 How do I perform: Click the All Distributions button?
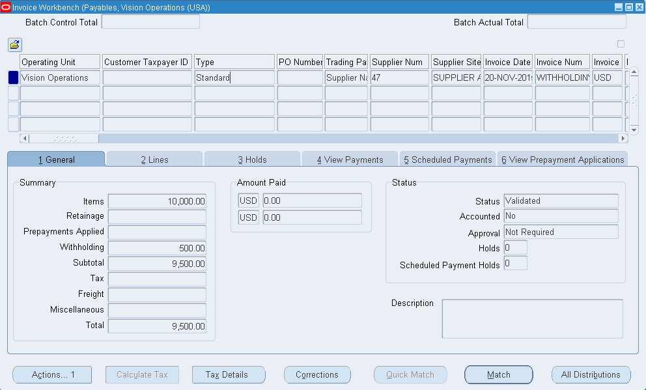tap(591, 375)
